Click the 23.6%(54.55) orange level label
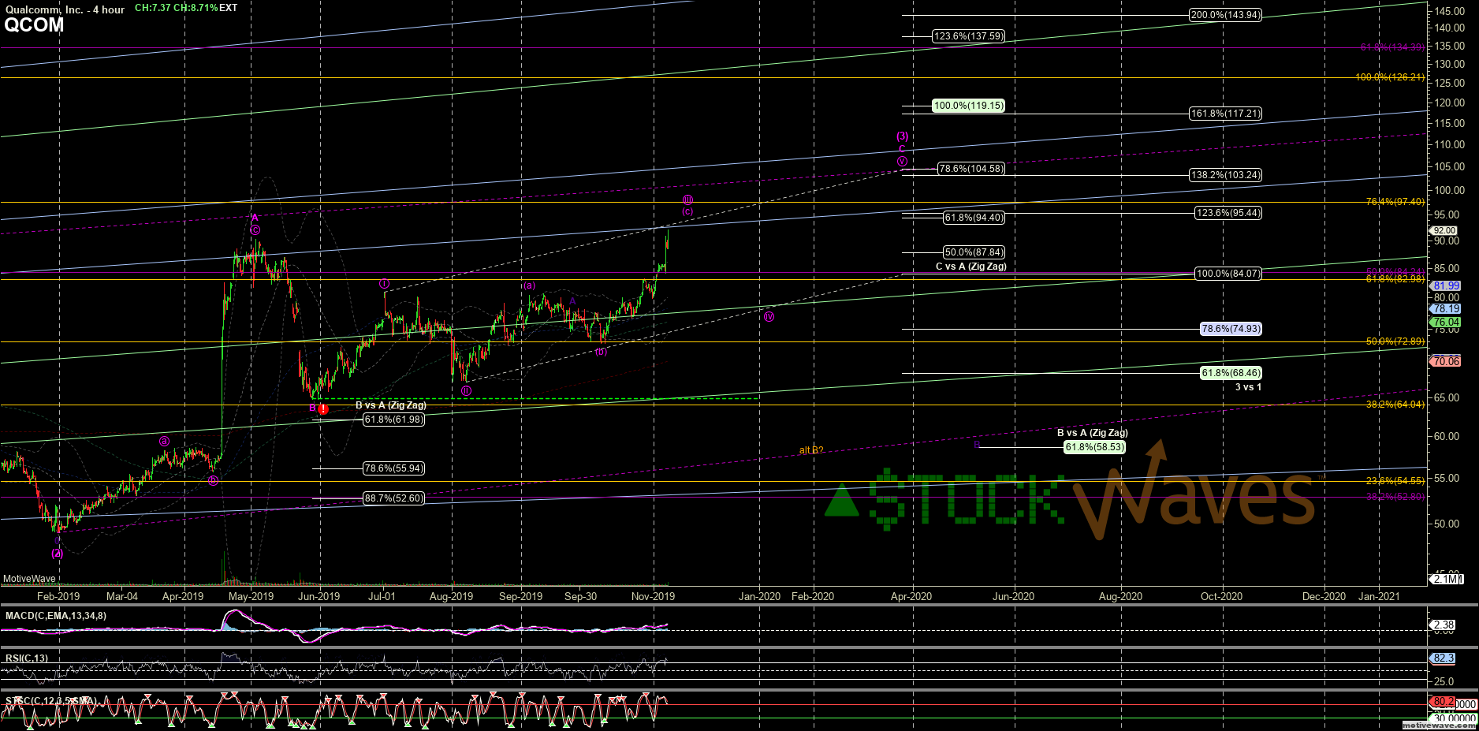Screen dimensions: 1479x731 coord(1395,481)
